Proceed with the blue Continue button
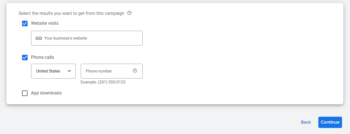 [x=330, y=122]
